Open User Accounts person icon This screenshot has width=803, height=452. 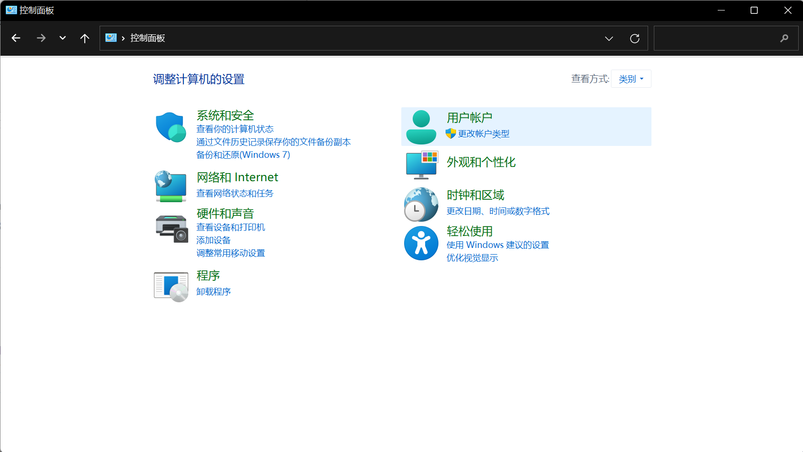coord(421,127)
